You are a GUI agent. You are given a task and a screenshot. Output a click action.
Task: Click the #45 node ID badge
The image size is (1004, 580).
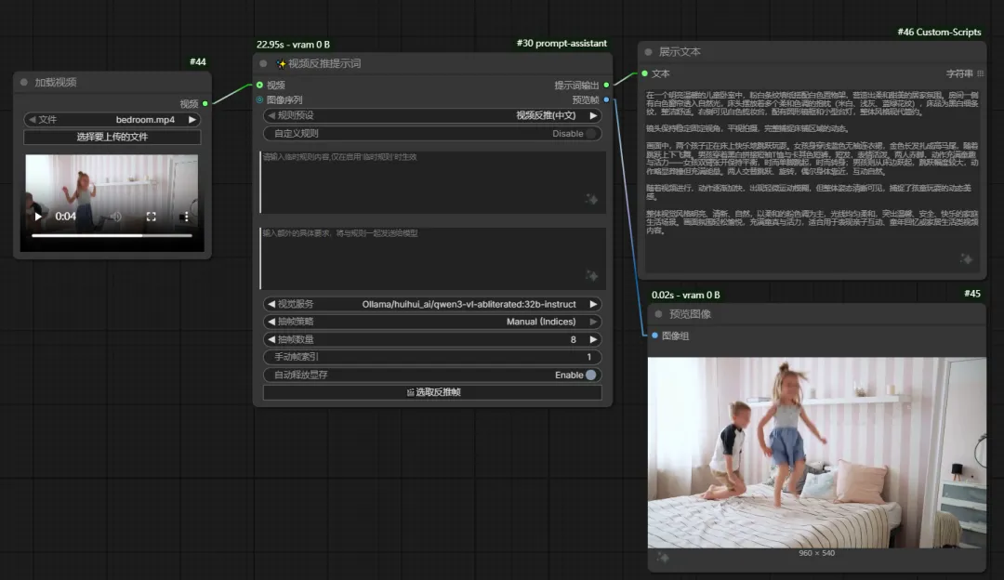(972, 293)
